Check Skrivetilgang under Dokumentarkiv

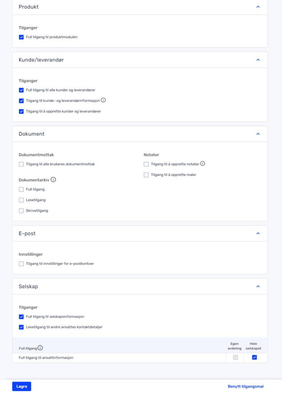[x=22, y=211]
